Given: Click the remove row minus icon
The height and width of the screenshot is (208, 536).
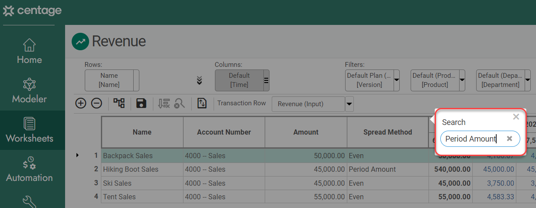Looking at the screenshot, I should pyautogui.click(x=97, y=104).
